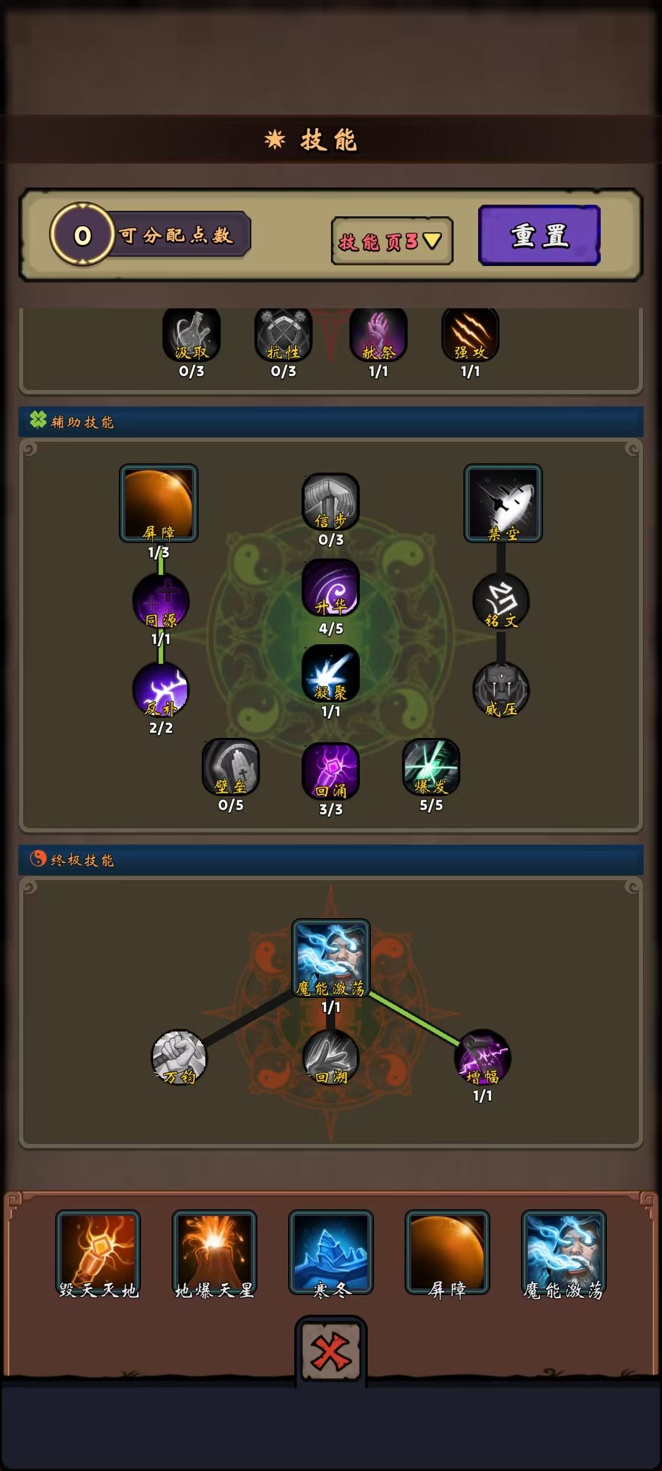Select the 屏障 skill in support tree
The height and width of the screenshot is (1471, 662).
click(159, 503)
